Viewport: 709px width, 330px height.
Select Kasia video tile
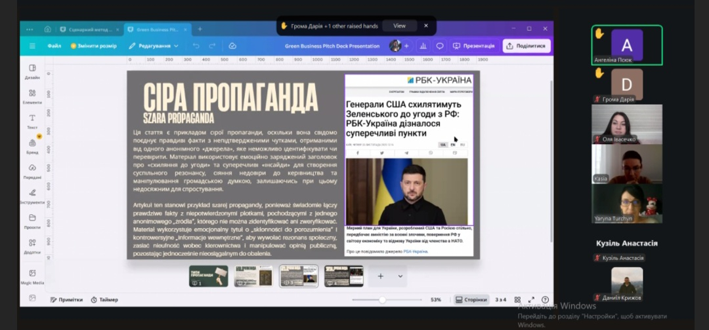(x=627, y=164)
